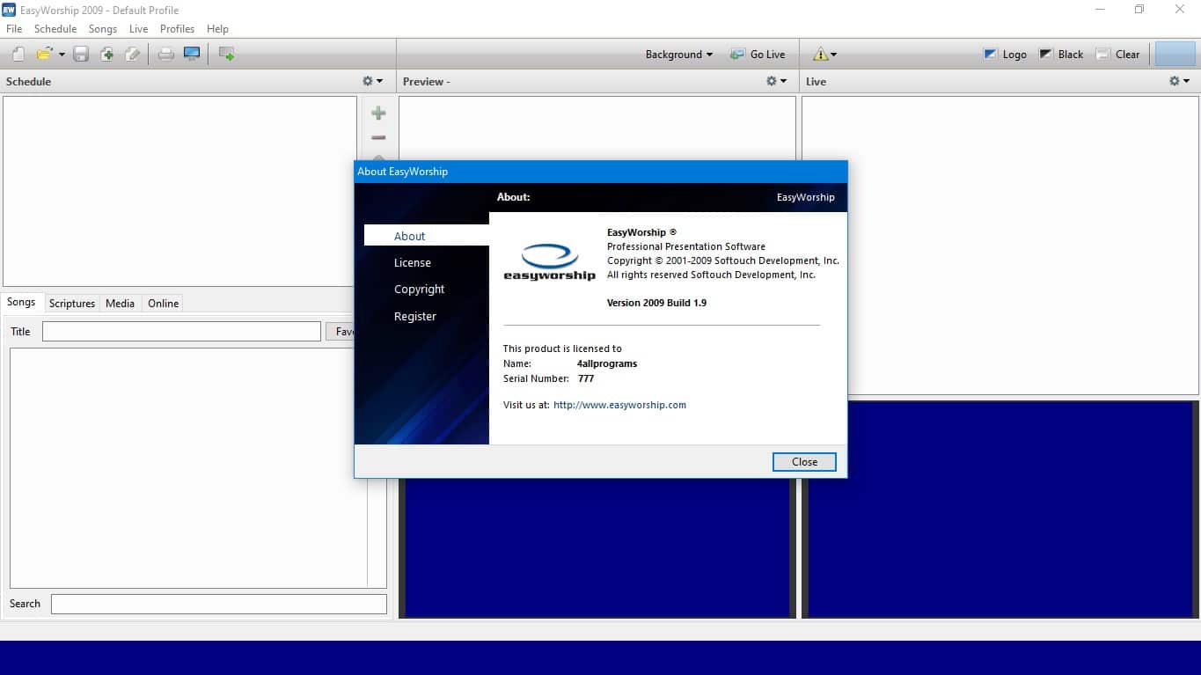Image resolution: width=1201 pixels, height=675 pixels.
Task: Click the Search input field
Action: point(219,604)
